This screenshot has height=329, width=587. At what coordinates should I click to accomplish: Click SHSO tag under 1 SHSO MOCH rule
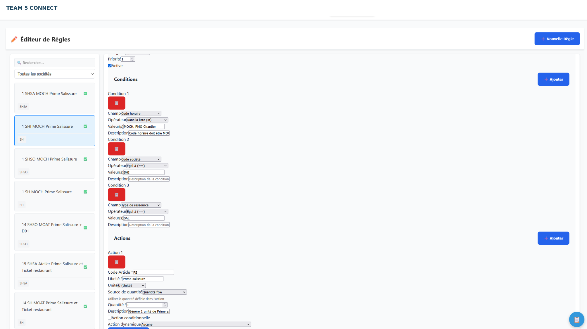[24, 172]
